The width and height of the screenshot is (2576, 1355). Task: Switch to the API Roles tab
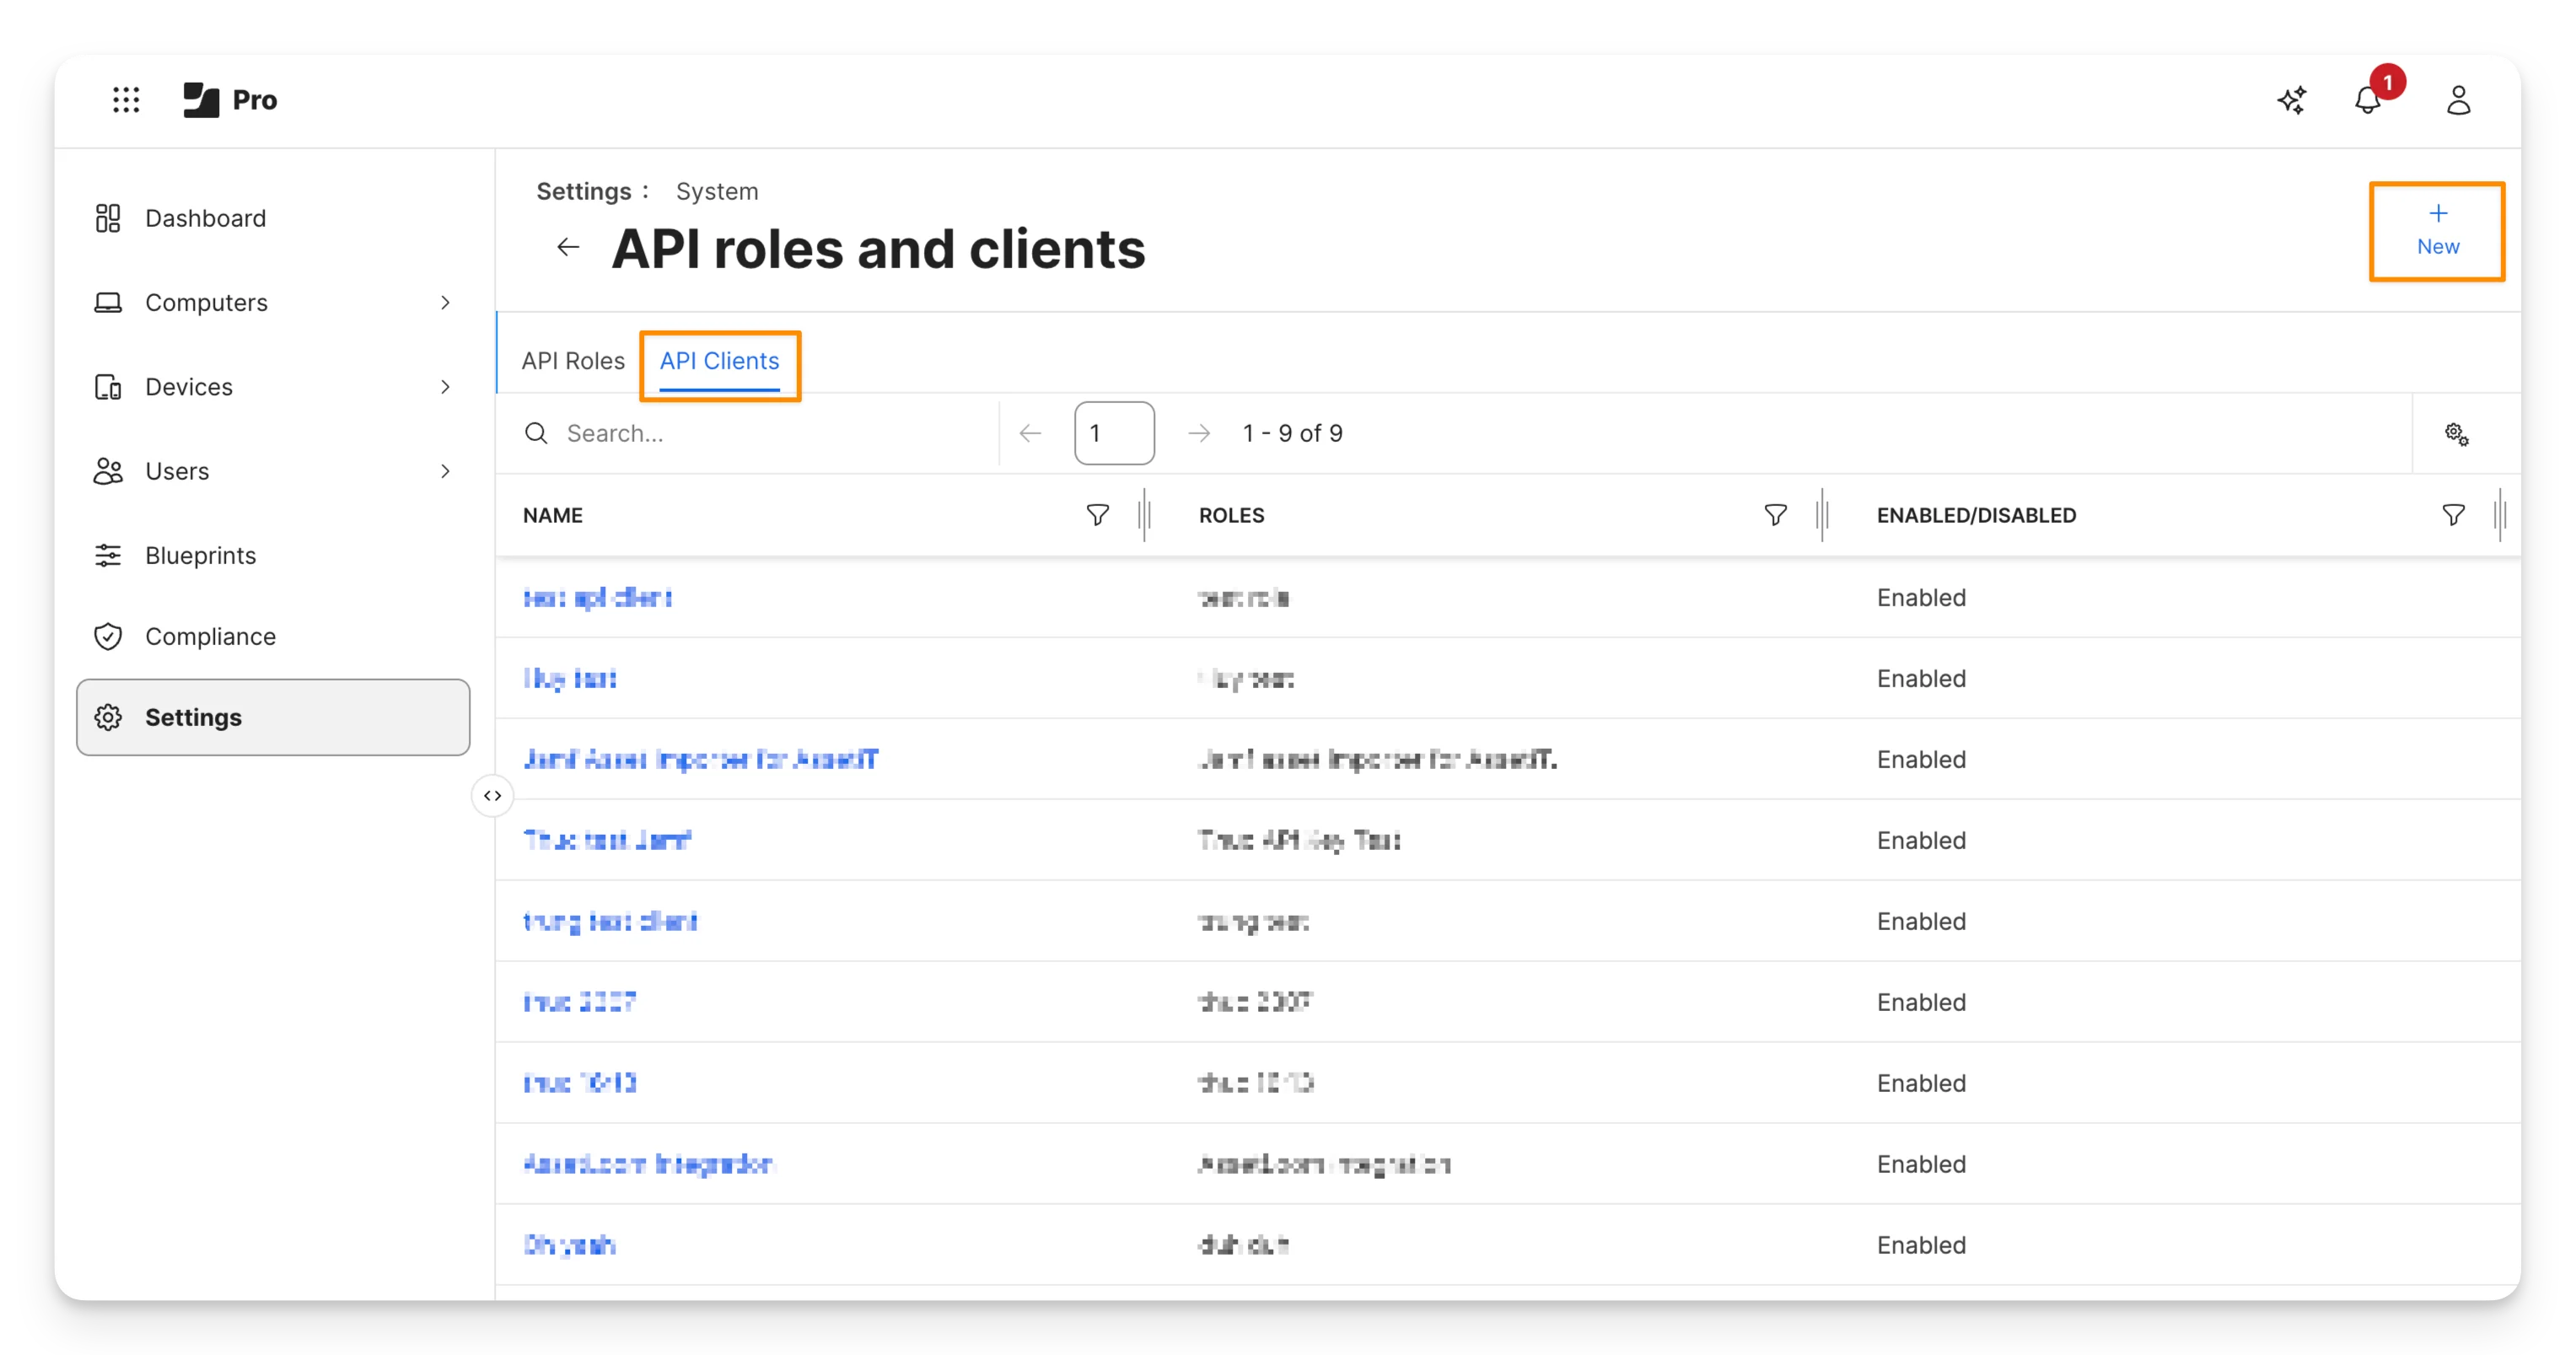pos(573,361)
